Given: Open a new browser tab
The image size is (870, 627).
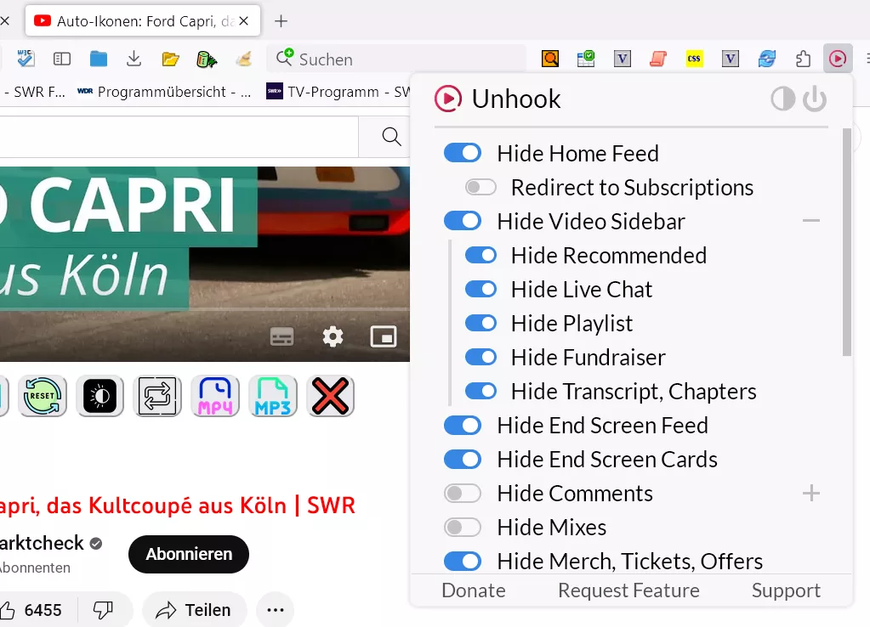Looking at the screenshot, I should pos(281,21).
